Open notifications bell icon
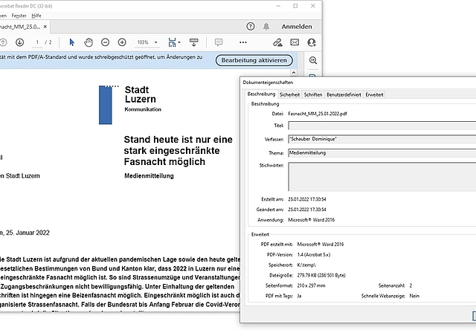Image resolution: width=476 pixels, height=333 pixels. coord(266,26)
